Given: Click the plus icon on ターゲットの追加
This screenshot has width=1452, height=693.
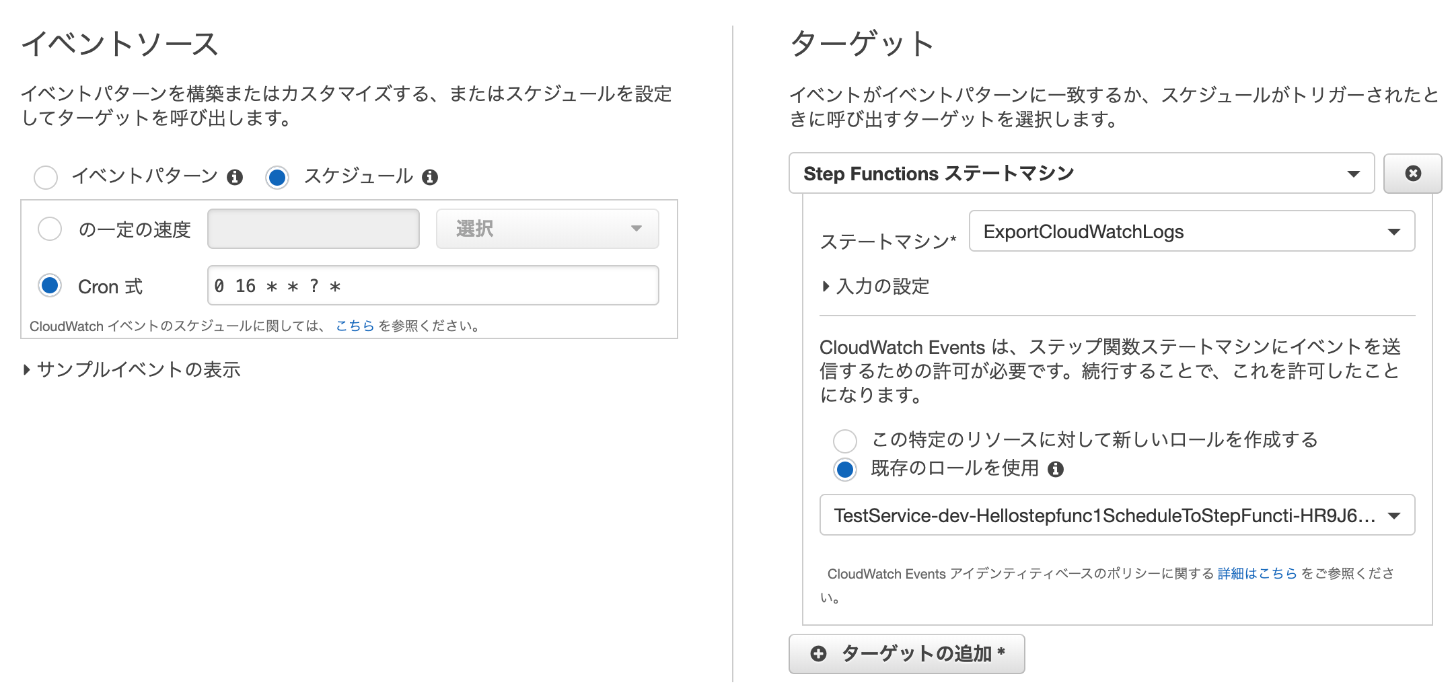Looking at the screenshot, I should tap(818, 653).
